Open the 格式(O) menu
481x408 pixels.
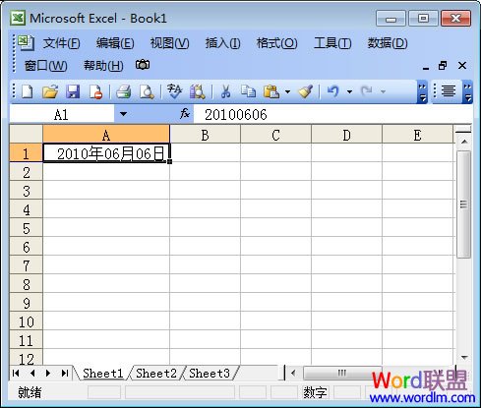276,43
